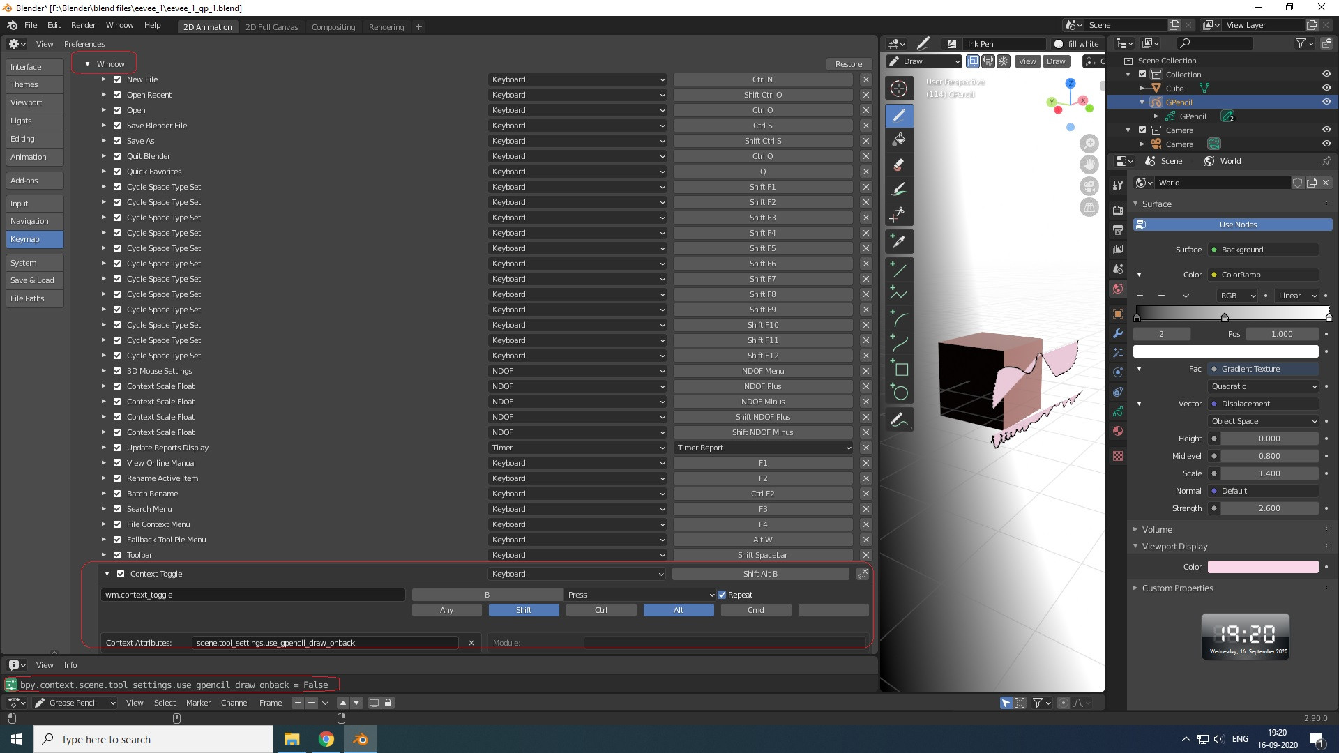Activate the Annotate tool
The image size is (1339, 753).
click(x=899, y=420)
